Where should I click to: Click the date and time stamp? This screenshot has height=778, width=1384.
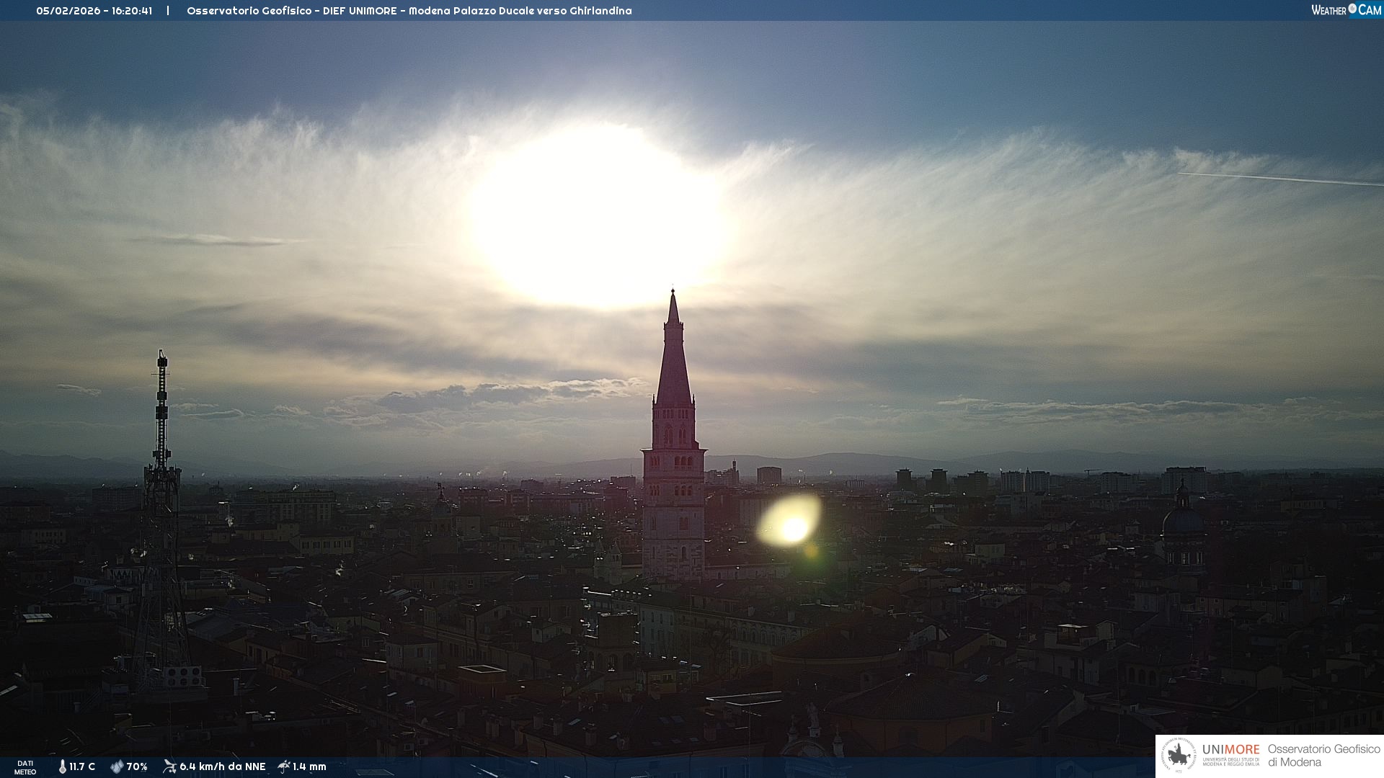click(94, 11)
